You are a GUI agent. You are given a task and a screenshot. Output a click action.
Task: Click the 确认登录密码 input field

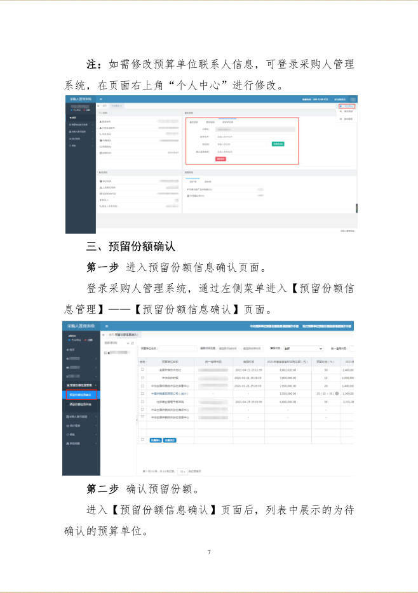pos(255,152)
